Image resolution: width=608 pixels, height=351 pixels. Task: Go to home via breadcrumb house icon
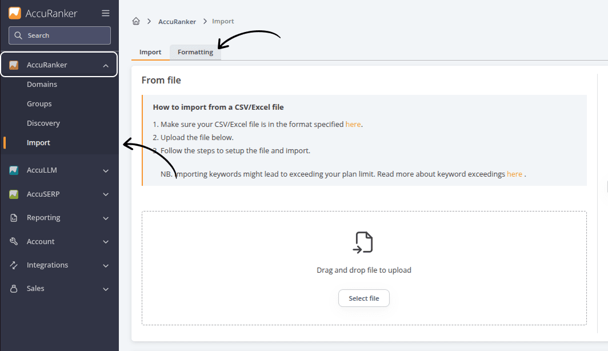[136, 21]
